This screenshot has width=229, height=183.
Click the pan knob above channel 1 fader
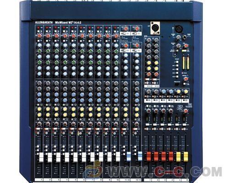[39, 124]
